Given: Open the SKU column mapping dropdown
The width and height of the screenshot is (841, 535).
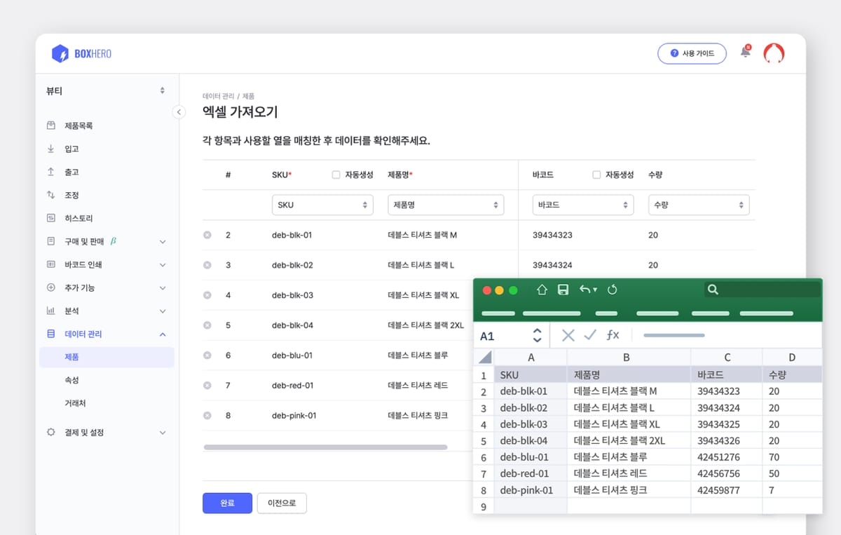Looking at the screenshot, I should [322, 204].
